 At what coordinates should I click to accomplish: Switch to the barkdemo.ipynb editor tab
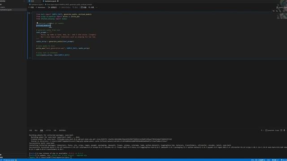[50, 1]
